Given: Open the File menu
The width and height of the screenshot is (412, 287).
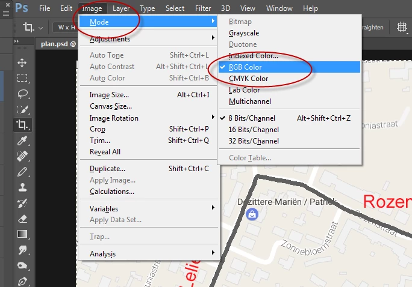Looking at the screenshot, I should 45,8.
